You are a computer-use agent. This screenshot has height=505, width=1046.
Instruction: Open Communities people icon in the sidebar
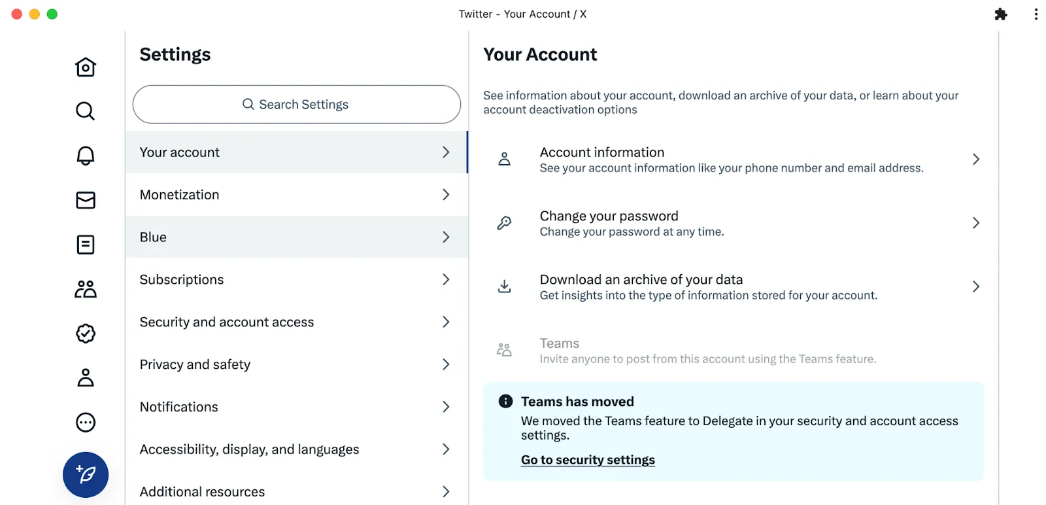tap(86, 289)
